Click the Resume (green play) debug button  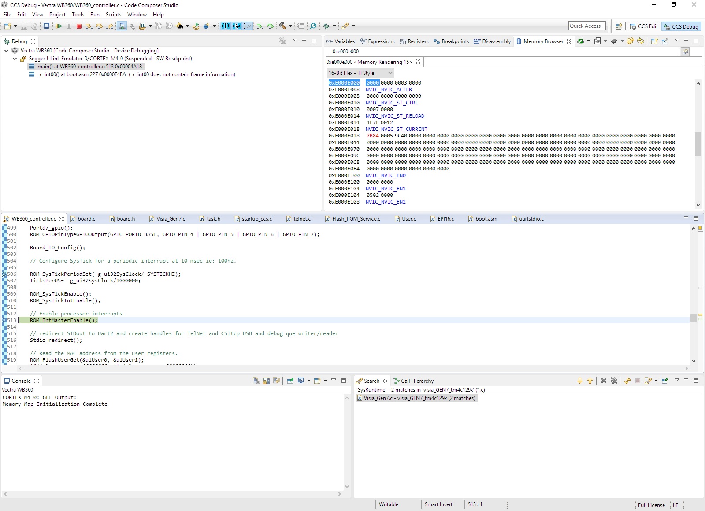click(59, 26)
